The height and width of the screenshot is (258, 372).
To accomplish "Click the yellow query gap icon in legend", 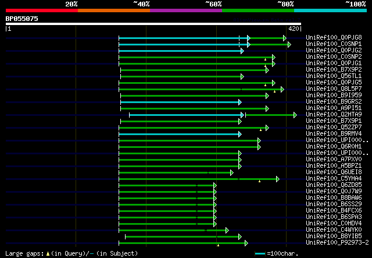I will pos(48,254).
